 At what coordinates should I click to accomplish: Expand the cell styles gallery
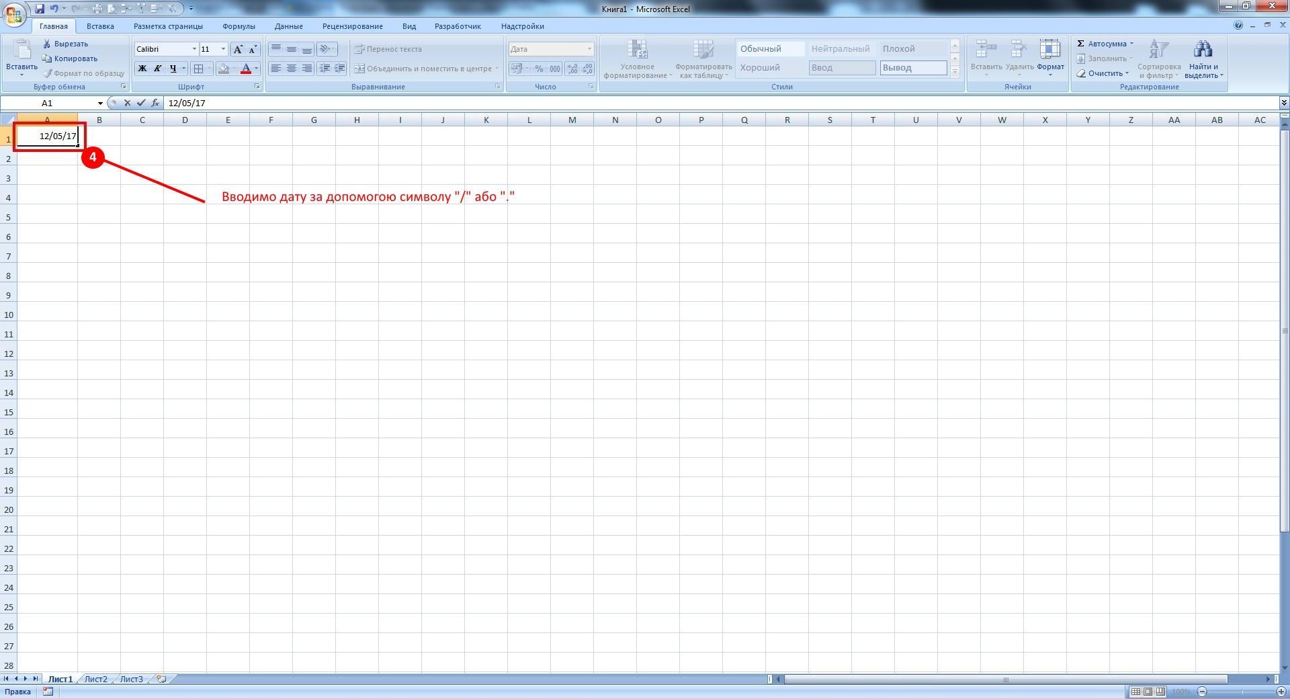pyautogui.click(x=955, y=71)
